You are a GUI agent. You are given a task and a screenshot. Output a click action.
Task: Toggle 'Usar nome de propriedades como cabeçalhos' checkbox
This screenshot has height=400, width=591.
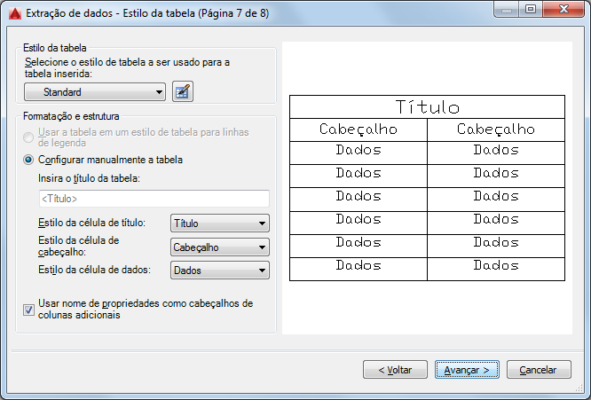coord(29,310)
